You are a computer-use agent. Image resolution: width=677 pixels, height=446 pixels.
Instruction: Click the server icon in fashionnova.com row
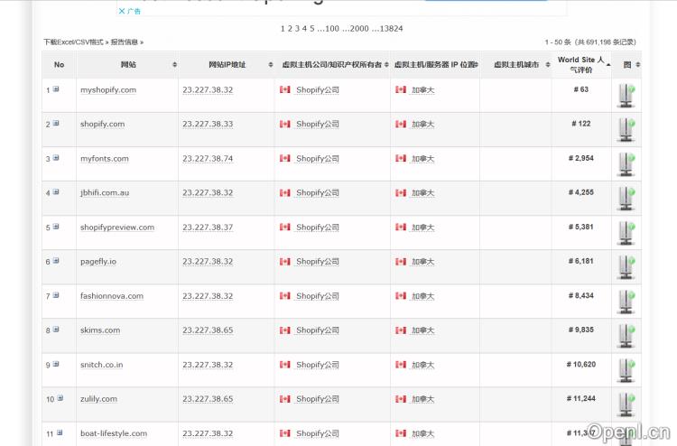pos(626,301)
